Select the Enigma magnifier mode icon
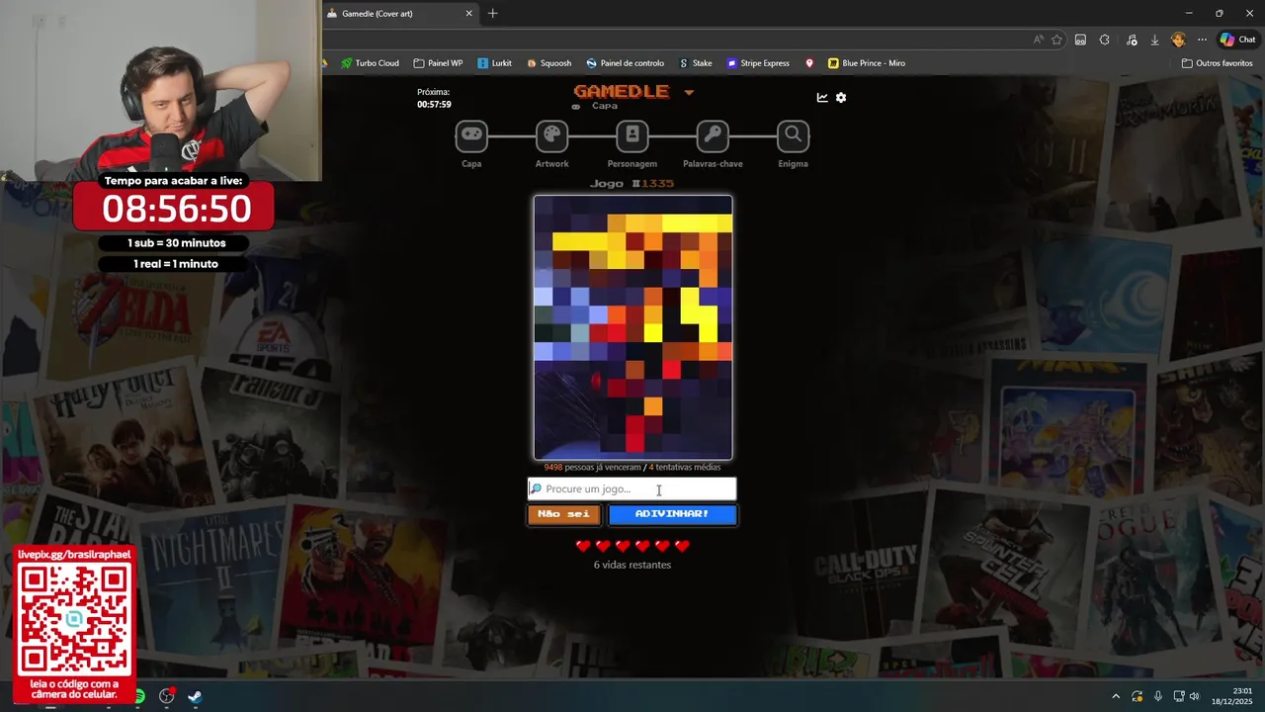This screenshot has height=712, width=1265. (x=793, y=135)
